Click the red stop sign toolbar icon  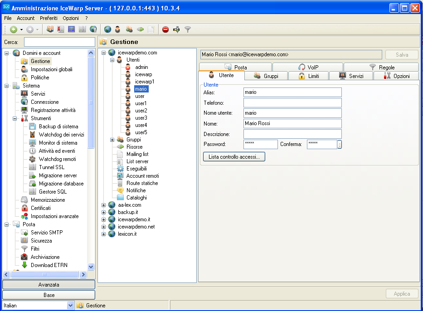coord(165,29)
